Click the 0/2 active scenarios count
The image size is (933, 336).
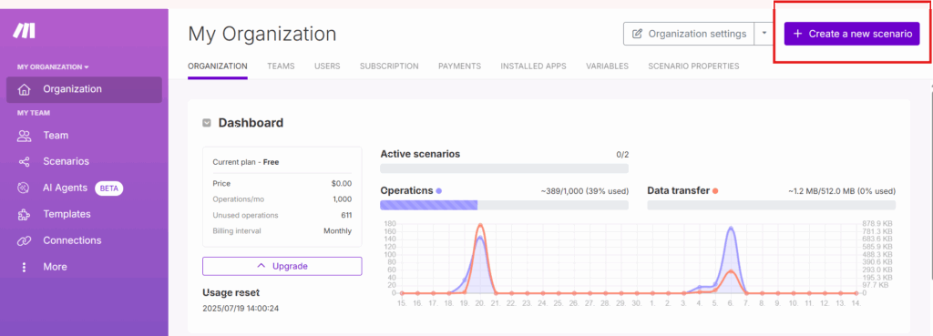pos(622,155)
